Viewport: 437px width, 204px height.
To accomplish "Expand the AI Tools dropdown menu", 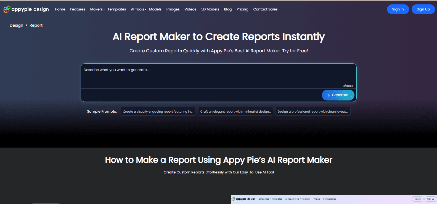I will click(139, 9).
